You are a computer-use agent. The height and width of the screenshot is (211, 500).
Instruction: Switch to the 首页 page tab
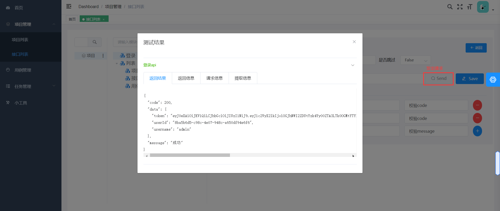point(72,19)
